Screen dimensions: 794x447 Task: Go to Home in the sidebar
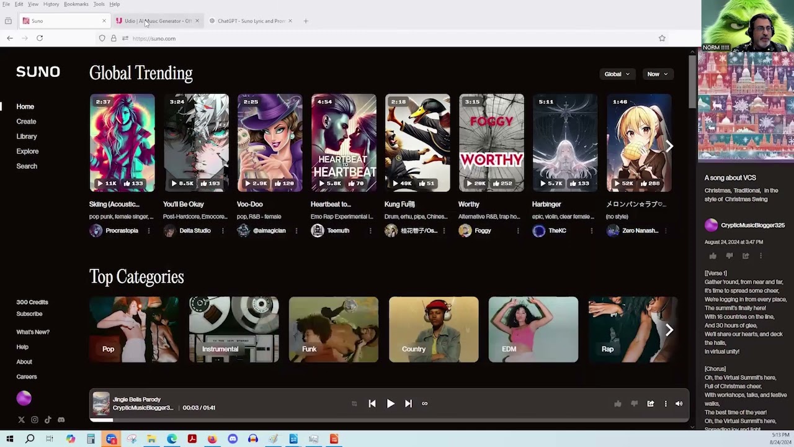coord(25,107)
